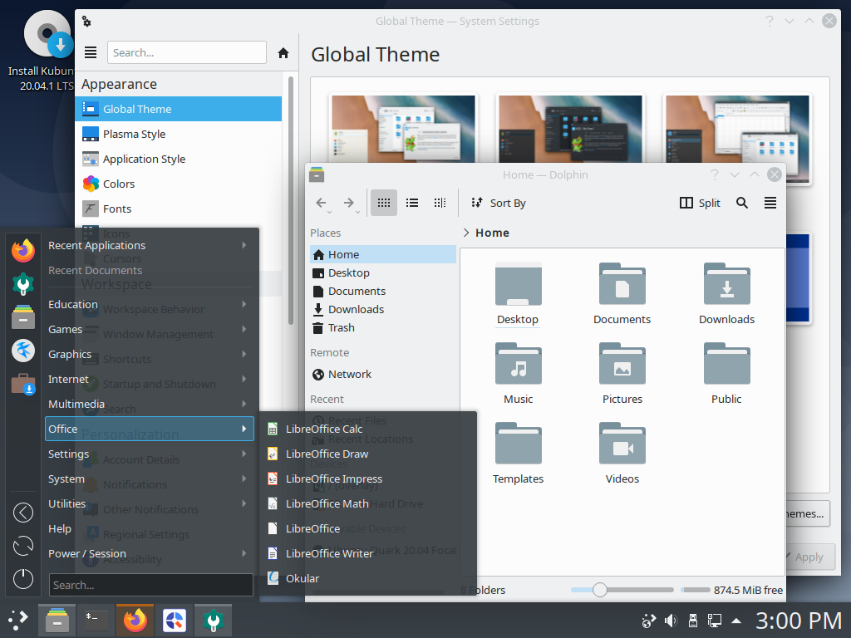The width and height of the screenshot is (851, 638).
Task: Open the System Settings sidebar hamburger menu
Action: click(x=91, y=52)
